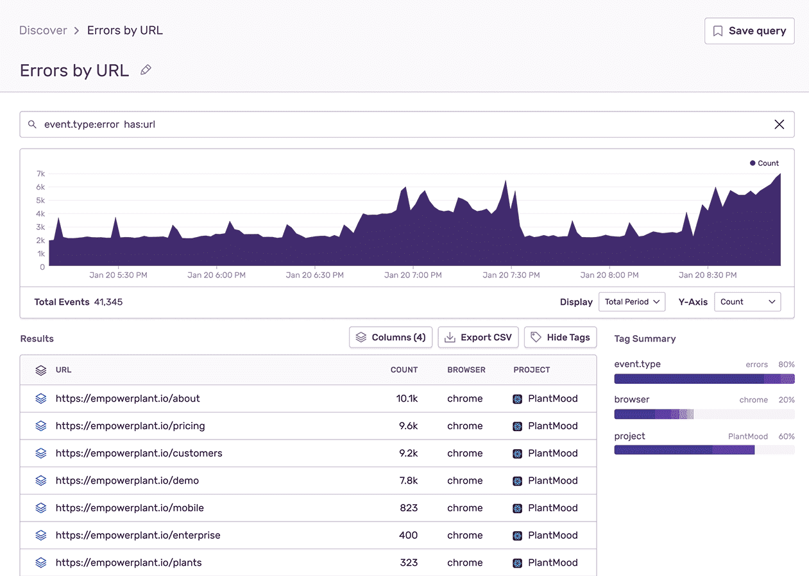
Task: Open the Y-Axis Count dropdown
Action: click(x=747, y=302)
